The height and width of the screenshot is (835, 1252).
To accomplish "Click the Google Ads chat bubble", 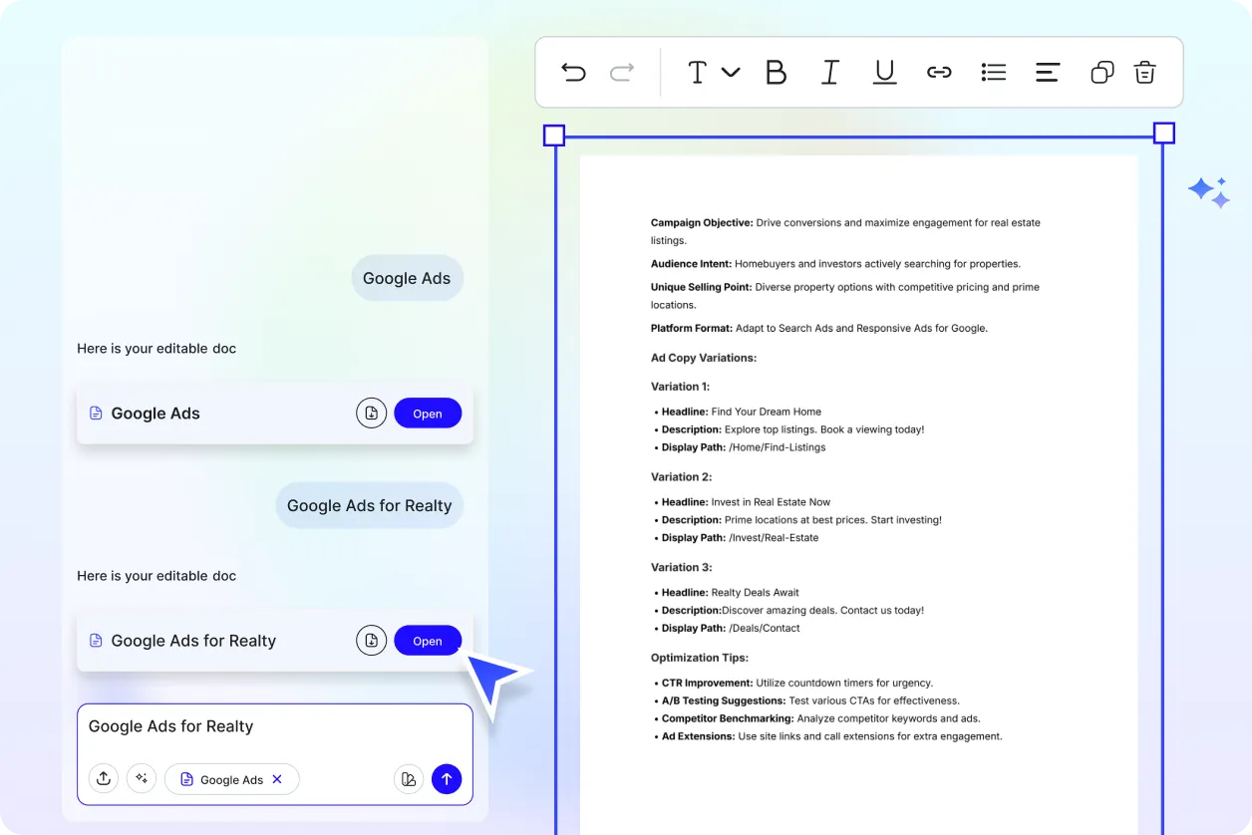I will pos(407,278).
